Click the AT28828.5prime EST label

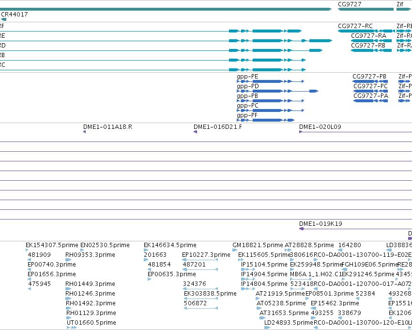point(309,245)
